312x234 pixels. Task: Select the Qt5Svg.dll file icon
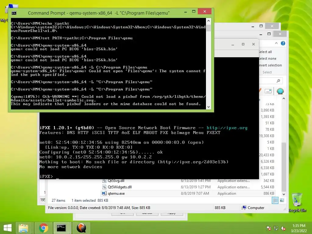[x=104, y=181]
